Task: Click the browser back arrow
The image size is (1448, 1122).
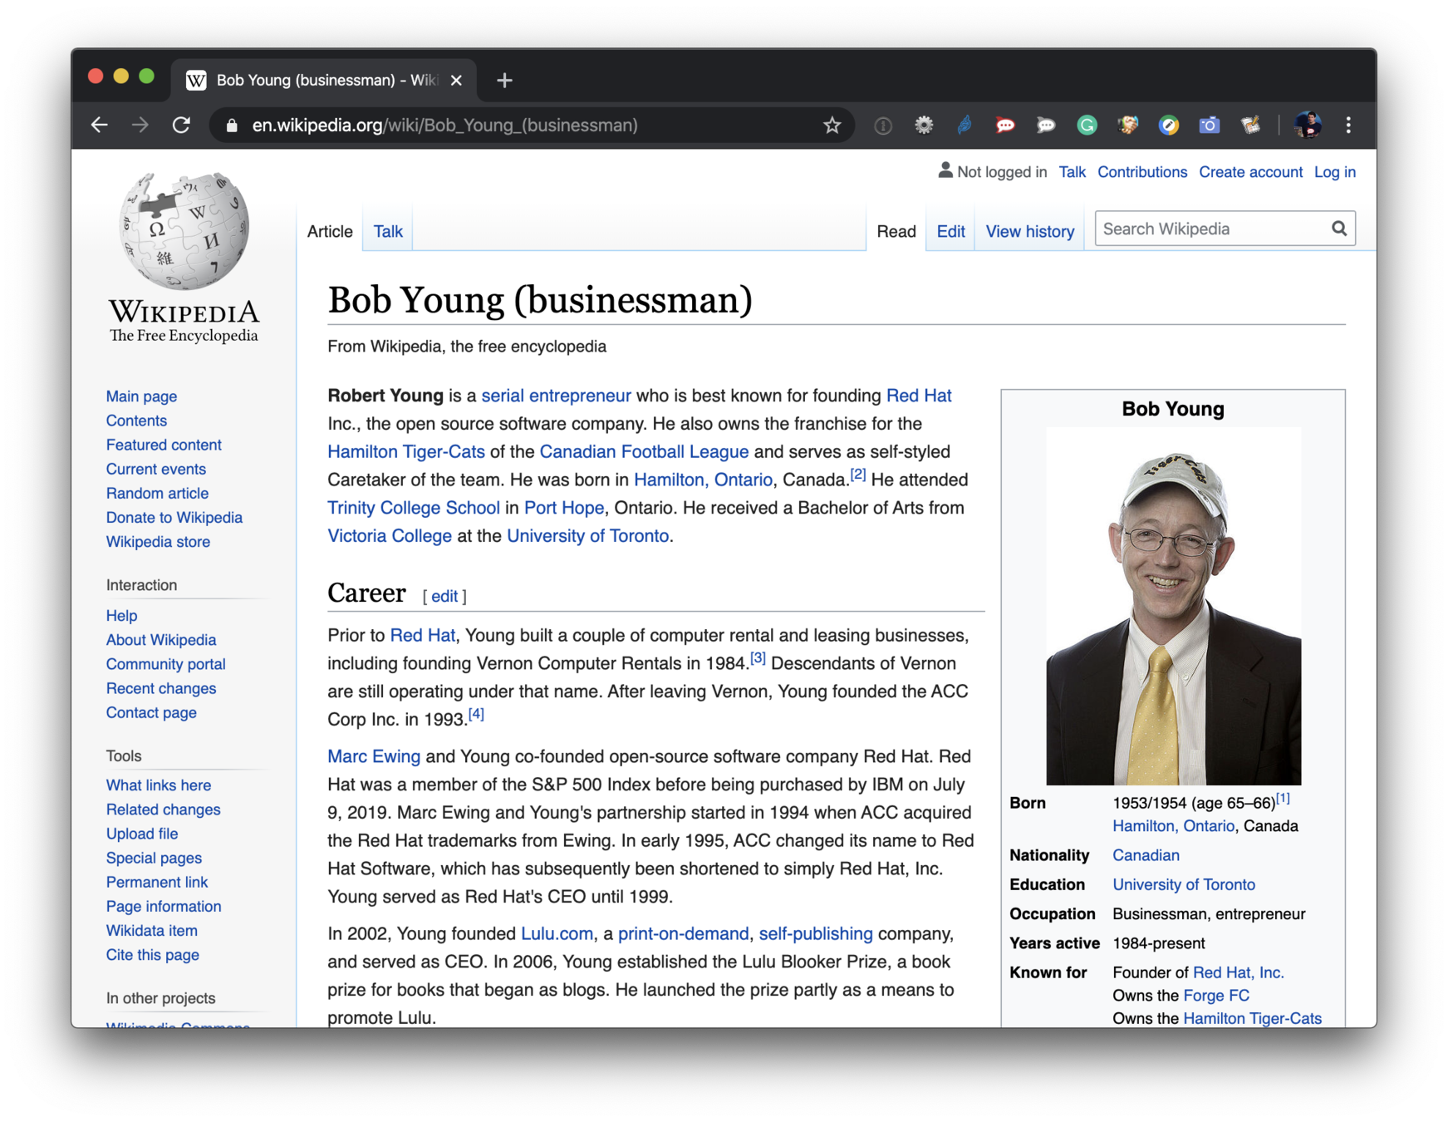Action: tap(100, 125)
